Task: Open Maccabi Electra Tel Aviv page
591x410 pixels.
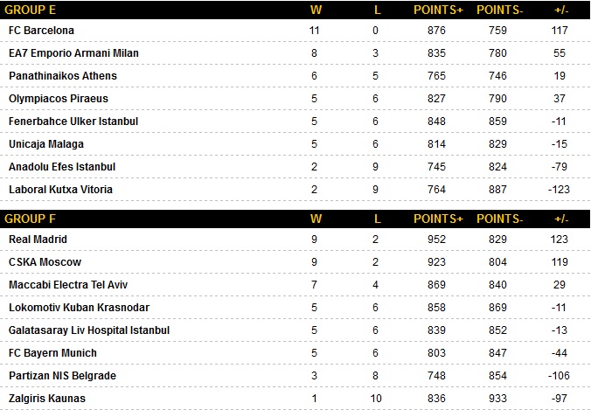Action: 69,284
